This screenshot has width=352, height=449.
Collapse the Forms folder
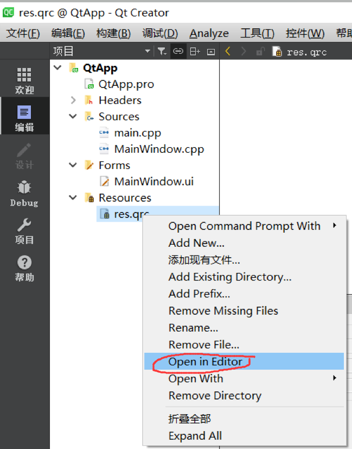coord(73,165)
